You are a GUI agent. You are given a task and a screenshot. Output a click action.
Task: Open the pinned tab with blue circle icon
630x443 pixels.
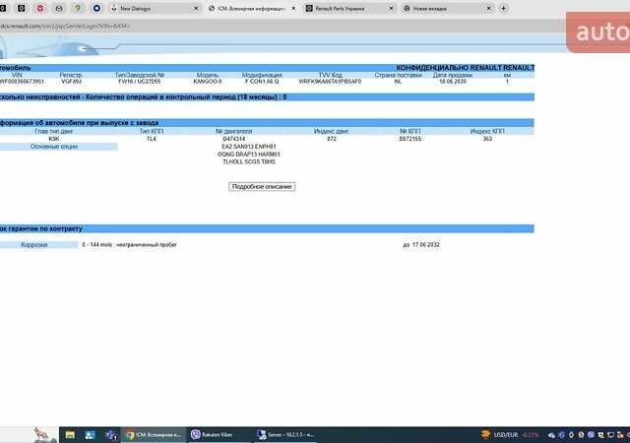[x=96, y=9]
